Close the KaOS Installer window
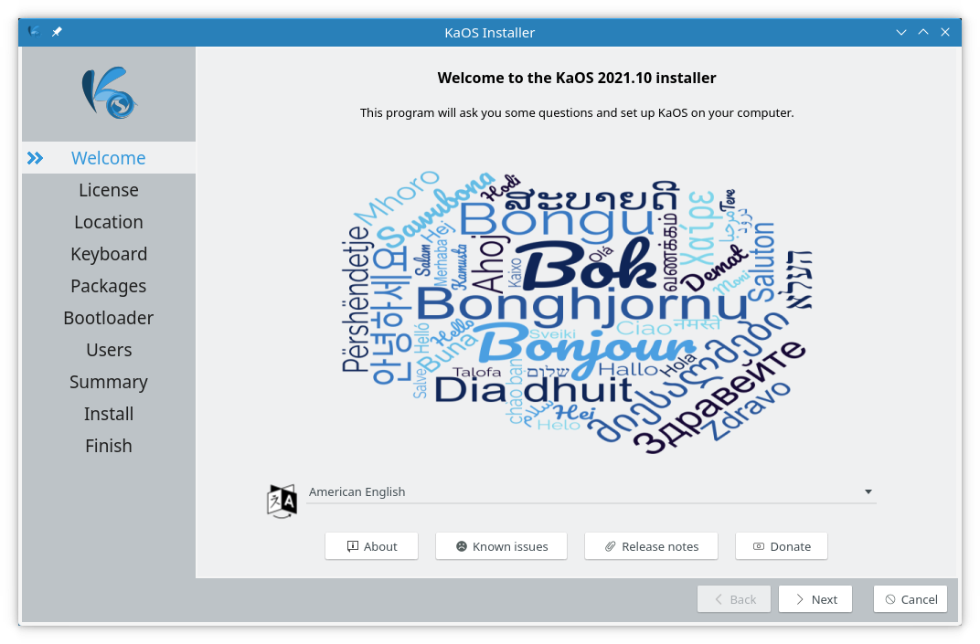Viewport: 980px width, 644px height. point(945,32)
